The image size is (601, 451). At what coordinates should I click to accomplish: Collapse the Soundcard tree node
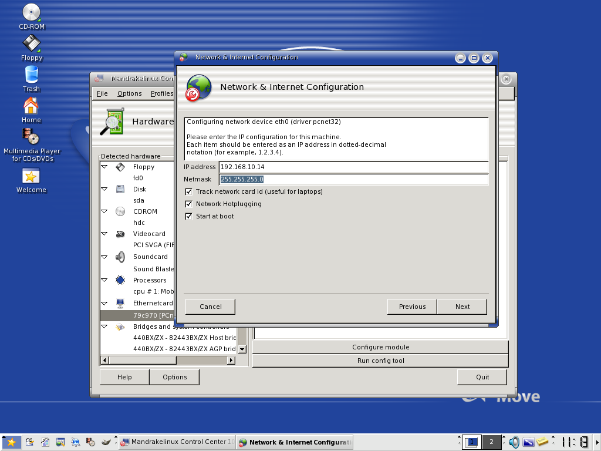(104, 257)
